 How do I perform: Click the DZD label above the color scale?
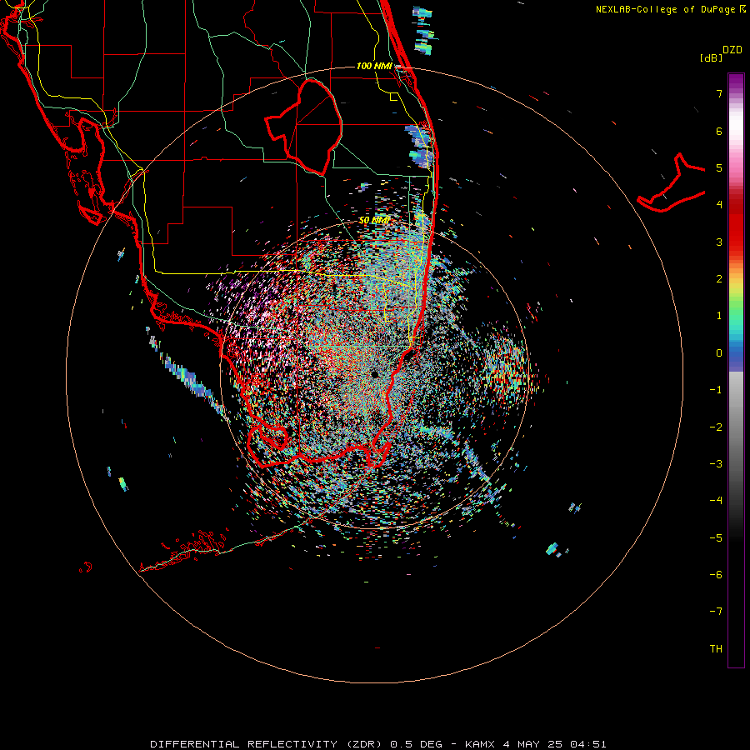(732, 50)
